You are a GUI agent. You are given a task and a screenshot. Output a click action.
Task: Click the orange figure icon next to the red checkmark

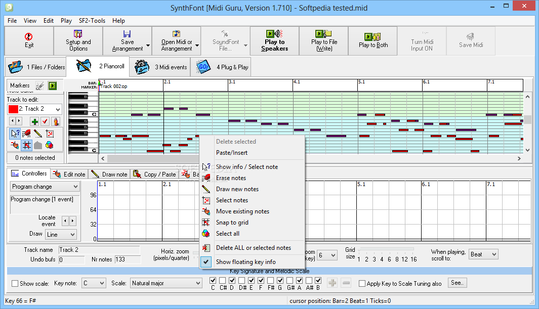point(56,121)
